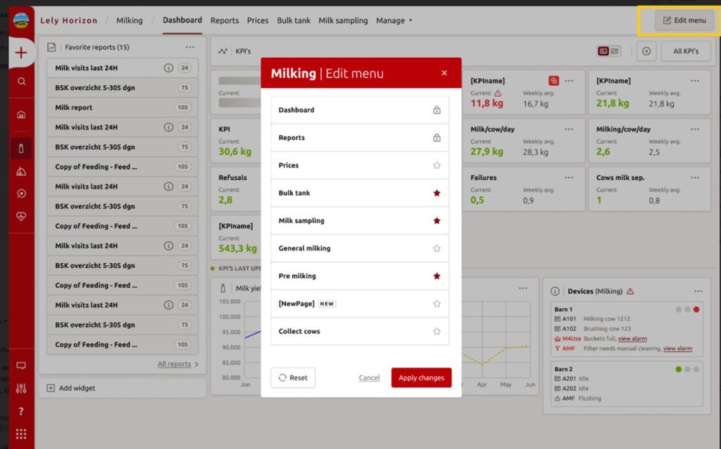This screenshot has height=449, width=721.
Task: Open more options on Failures KPI
Action: tap(569, 177)
